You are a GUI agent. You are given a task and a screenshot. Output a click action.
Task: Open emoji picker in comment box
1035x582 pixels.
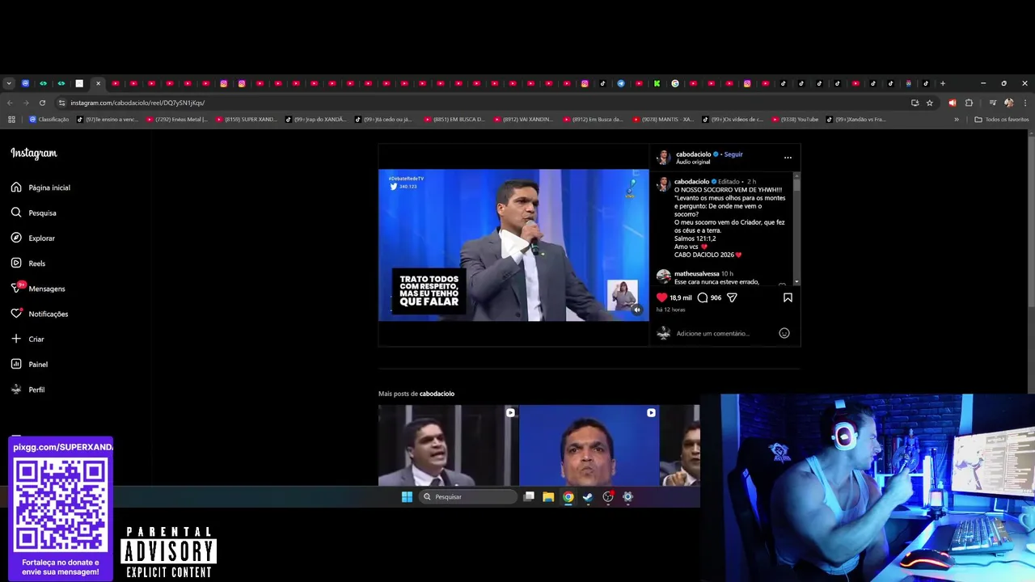[x=784, y=333]
